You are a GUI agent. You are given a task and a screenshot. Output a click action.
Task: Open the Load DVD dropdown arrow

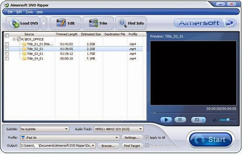pyautogui.click(x=44, y=23)
